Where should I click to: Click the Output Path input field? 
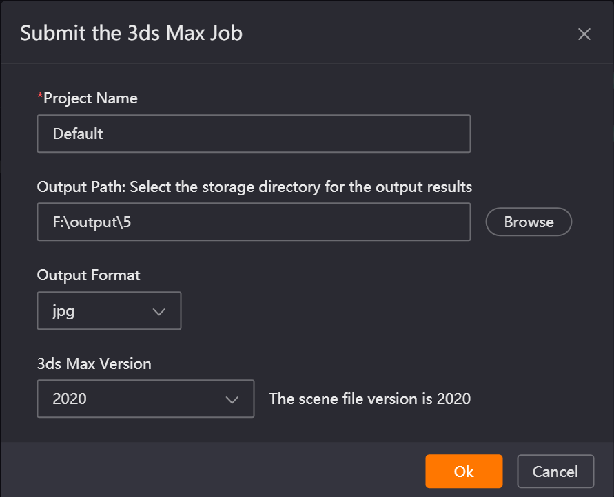pyautogui.click(x=254, y=222)
